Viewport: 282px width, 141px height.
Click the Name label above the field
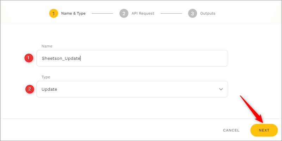tap(47, 46)
